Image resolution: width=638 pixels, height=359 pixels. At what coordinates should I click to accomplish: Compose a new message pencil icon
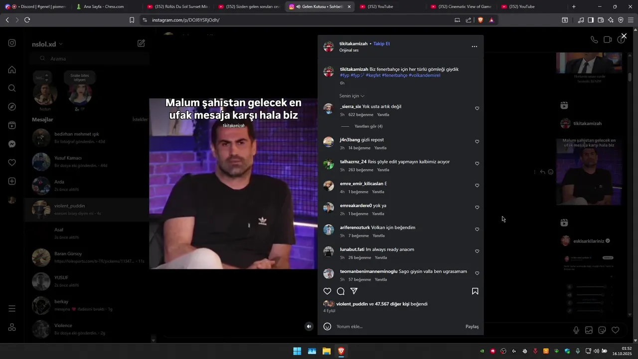tap(141, 43)
